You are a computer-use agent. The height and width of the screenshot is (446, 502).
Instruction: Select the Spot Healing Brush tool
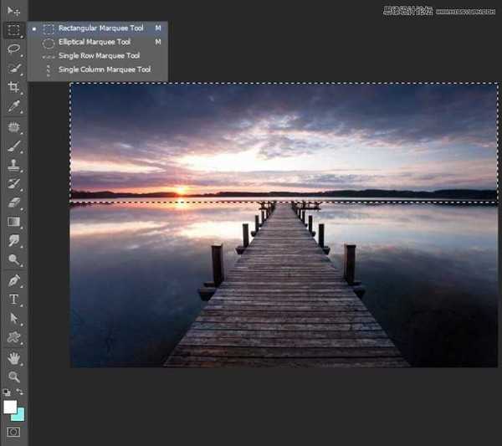pos(13,127)
